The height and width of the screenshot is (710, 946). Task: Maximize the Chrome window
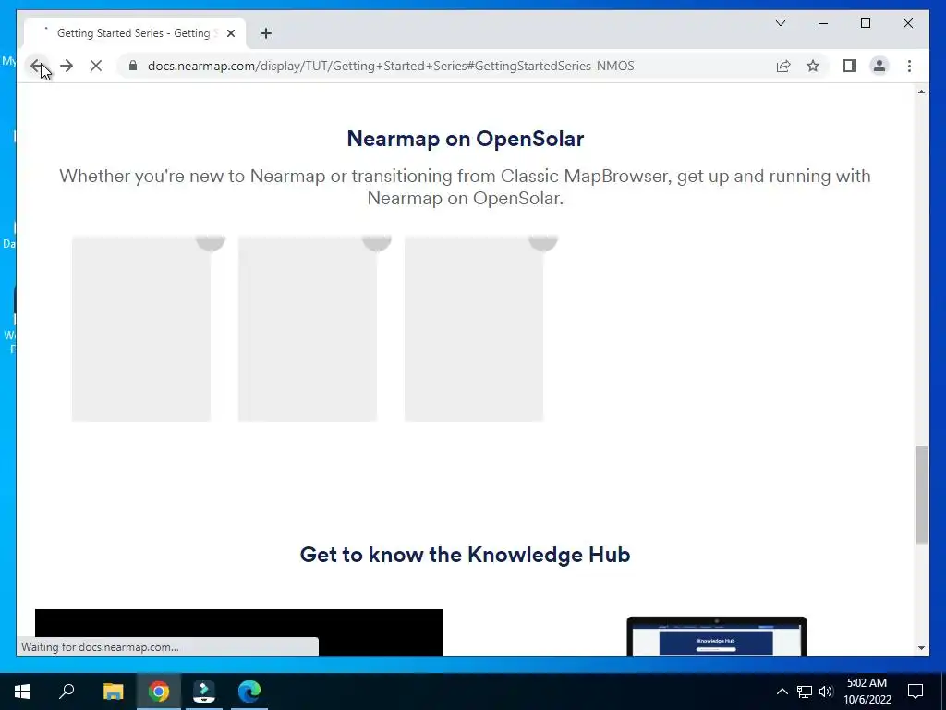point(865,23)
